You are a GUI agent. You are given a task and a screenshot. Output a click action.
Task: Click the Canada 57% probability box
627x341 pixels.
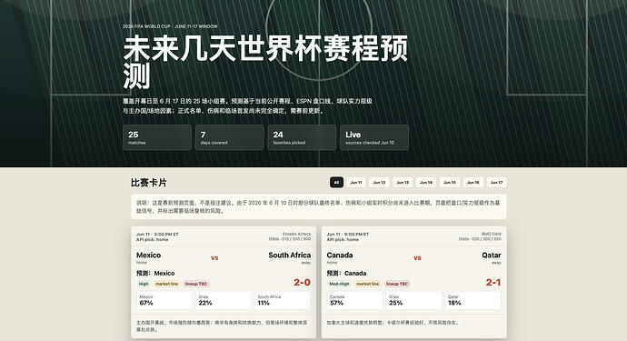coord(354,300)
